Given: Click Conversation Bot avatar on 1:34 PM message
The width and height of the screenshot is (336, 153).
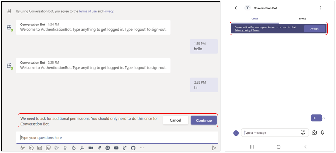Looking at the screenshot, I should click(x=9, y=28).
